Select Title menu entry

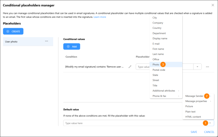pyautogui.click(x=166, y=85)
